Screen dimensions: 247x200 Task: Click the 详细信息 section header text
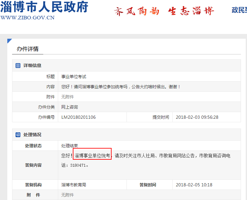(x=32, y=65)
